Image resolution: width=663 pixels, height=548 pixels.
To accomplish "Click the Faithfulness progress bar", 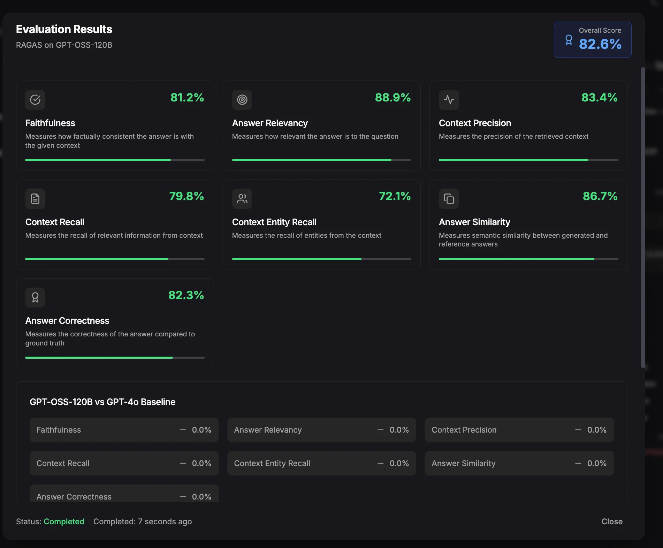I will 115,160.
